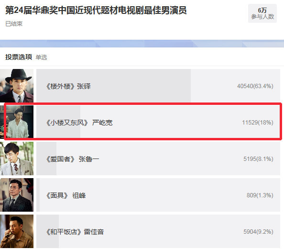
Task: Click the 40540(63.4%) vote count
Action: [255, 86]
